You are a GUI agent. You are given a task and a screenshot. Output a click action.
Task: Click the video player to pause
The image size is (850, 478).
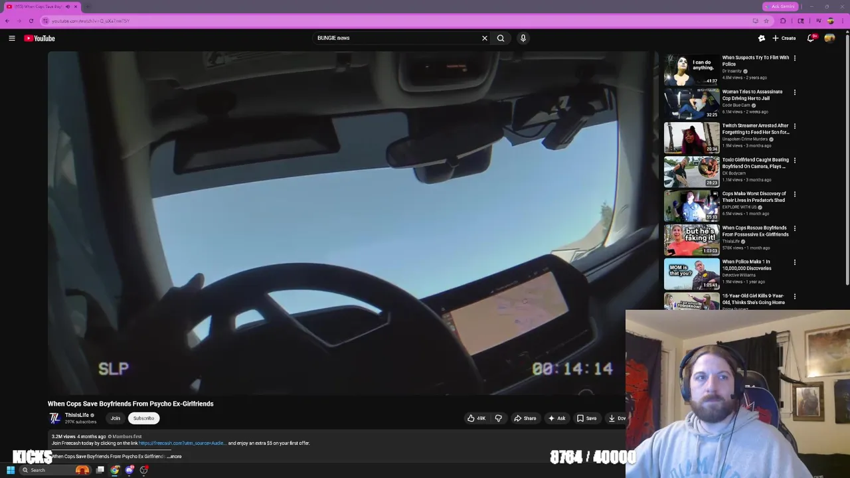(x=352, y=222)
